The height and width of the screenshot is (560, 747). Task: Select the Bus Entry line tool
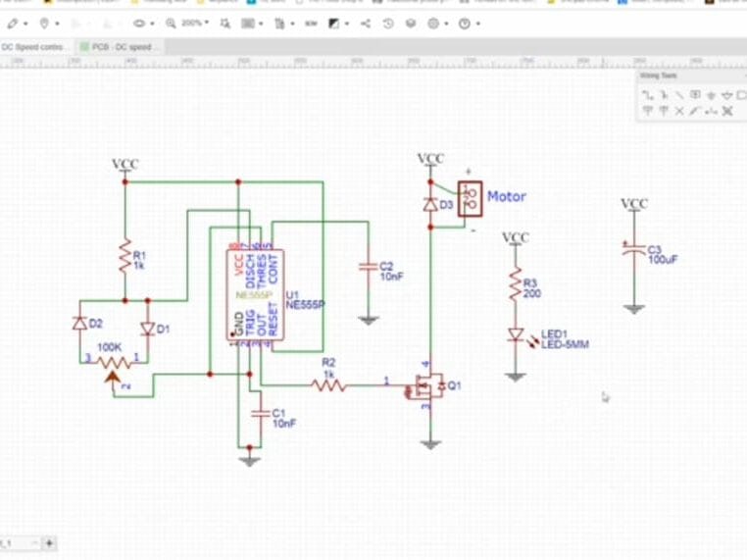click(x=679, y=95)
